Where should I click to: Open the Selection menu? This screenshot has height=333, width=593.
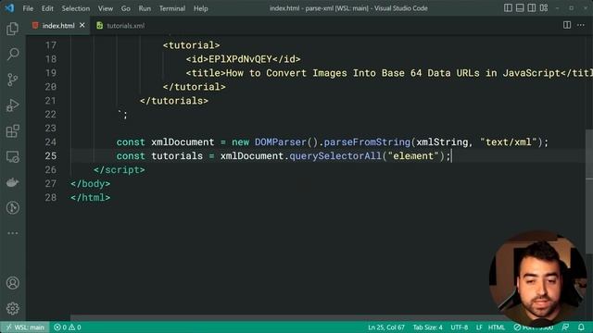click(76, 8)
